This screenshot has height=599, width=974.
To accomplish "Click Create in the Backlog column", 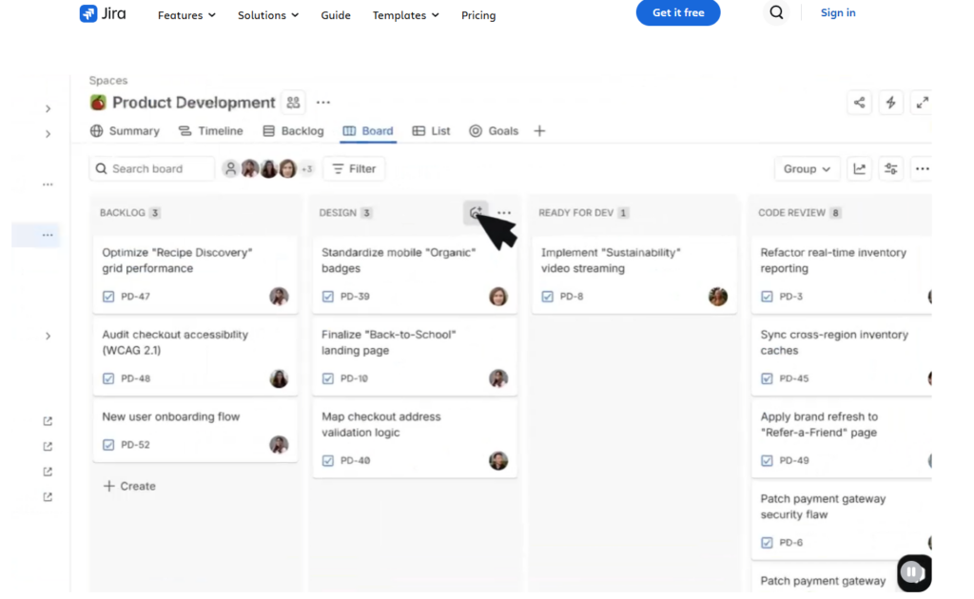I will [x=129, y=486].
